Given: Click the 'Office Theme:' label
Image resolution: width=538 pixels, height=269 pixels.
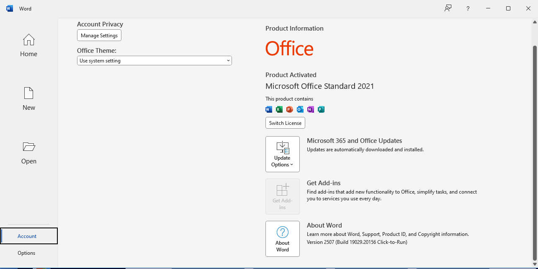Looking at the screenshot, I should click(97, 50).
